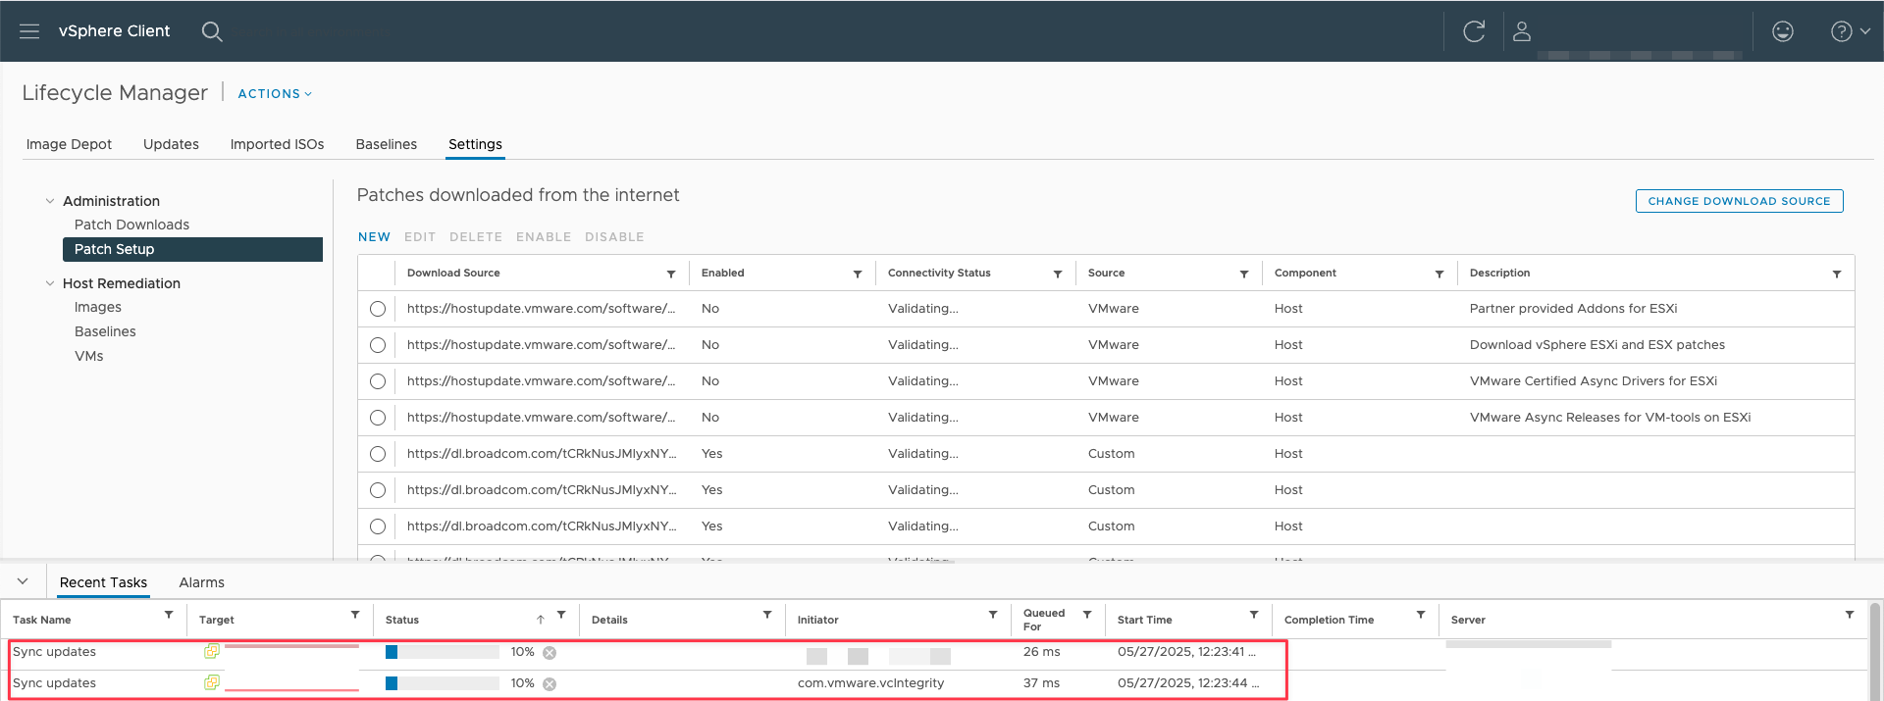The height and width of the screenshot is (701, 1884).
Task: Filter the Download Source column
Action: 671,274
